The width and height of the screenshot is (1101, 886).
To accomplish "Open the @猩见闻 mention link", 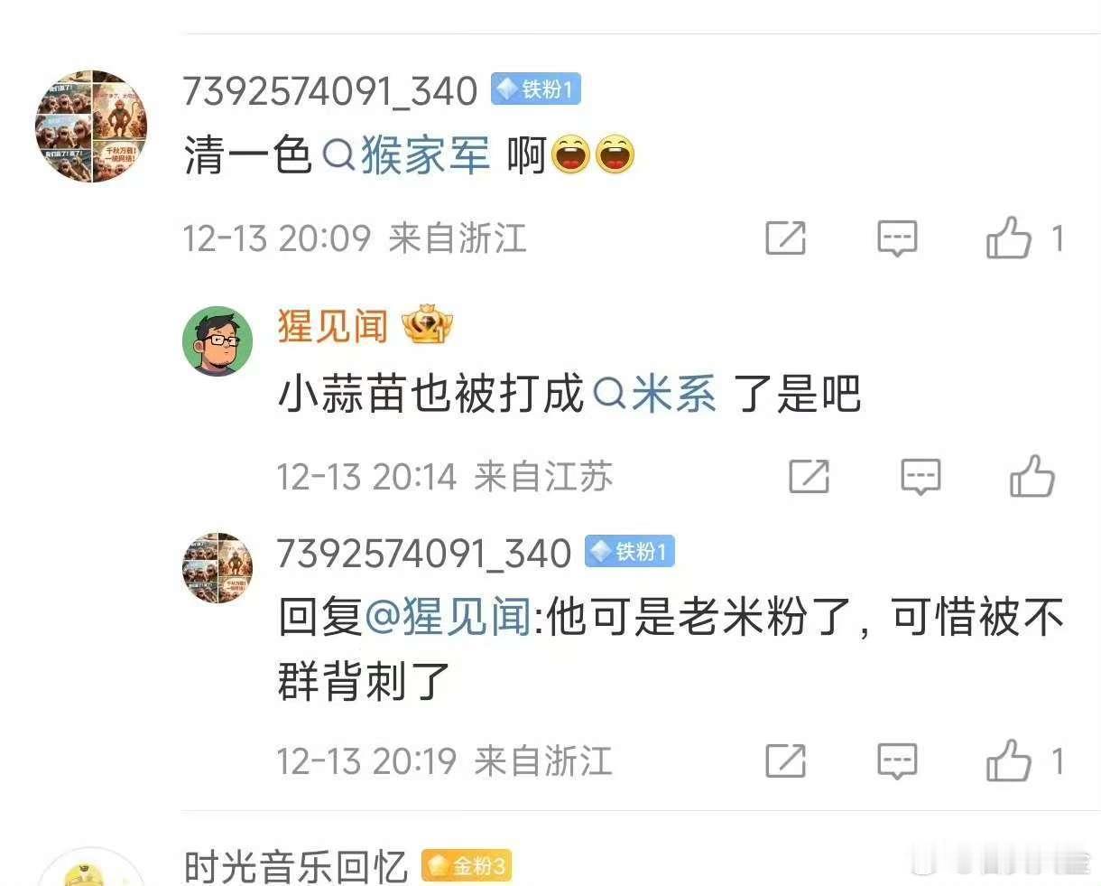I will tap(449, 618).
